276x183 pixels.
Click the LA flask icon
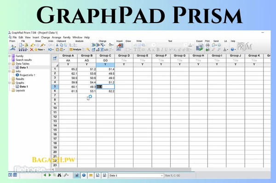pyautogui.click(x=225, y=50)
